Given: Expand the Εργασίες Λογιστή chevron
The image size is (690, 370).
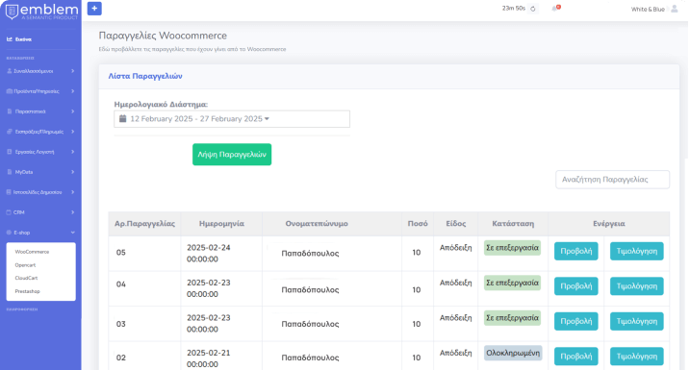Looking at the screenshot, I should 72,152.
